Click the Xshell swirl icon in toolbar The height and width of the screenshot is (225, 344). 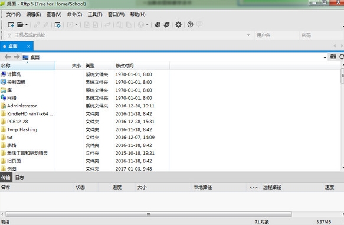point(158,25)
